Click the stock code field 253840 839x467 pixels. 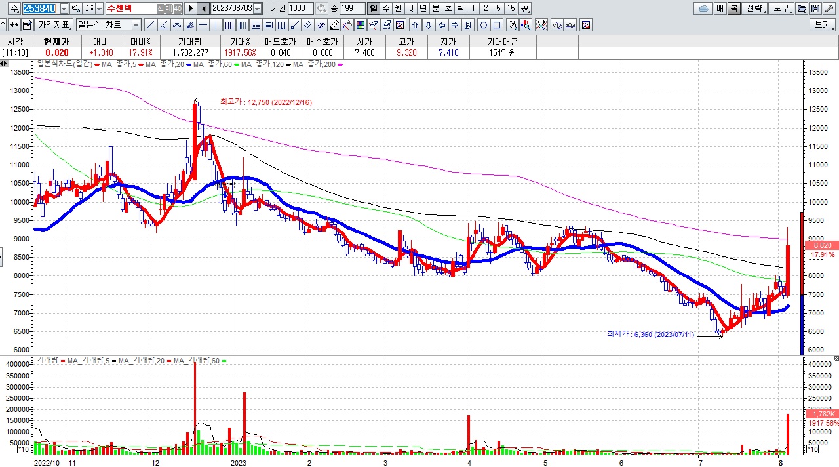(x=41, y=9)
